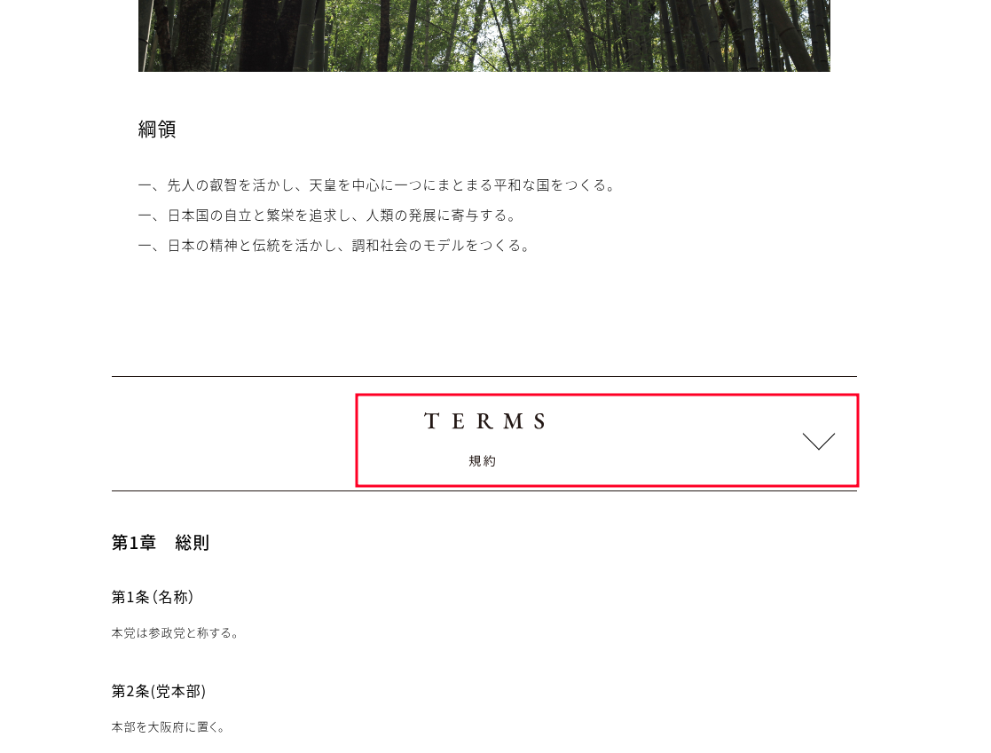Image resolution: width=991 pixels, height=753 pixels.
Task: Click the TERMS accordion title text
Action: click(484, 421)
